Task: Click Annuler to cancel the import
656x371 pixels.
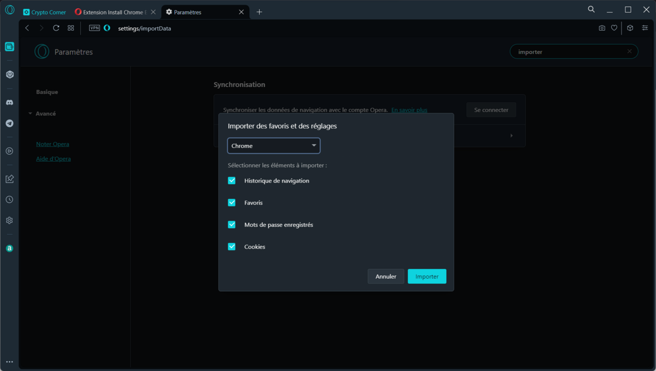Action: [386, 276]
